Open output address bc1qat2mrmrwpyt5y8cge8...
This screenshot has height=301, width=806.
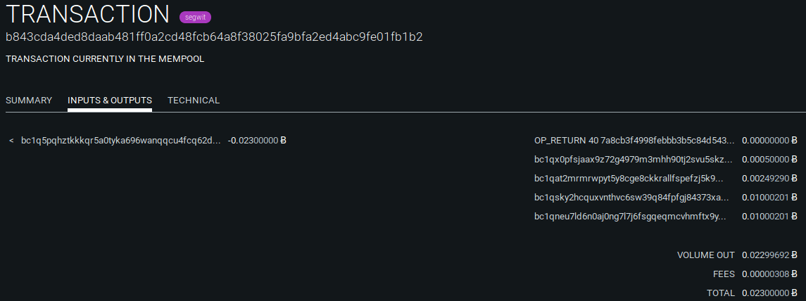pos(629,178)
